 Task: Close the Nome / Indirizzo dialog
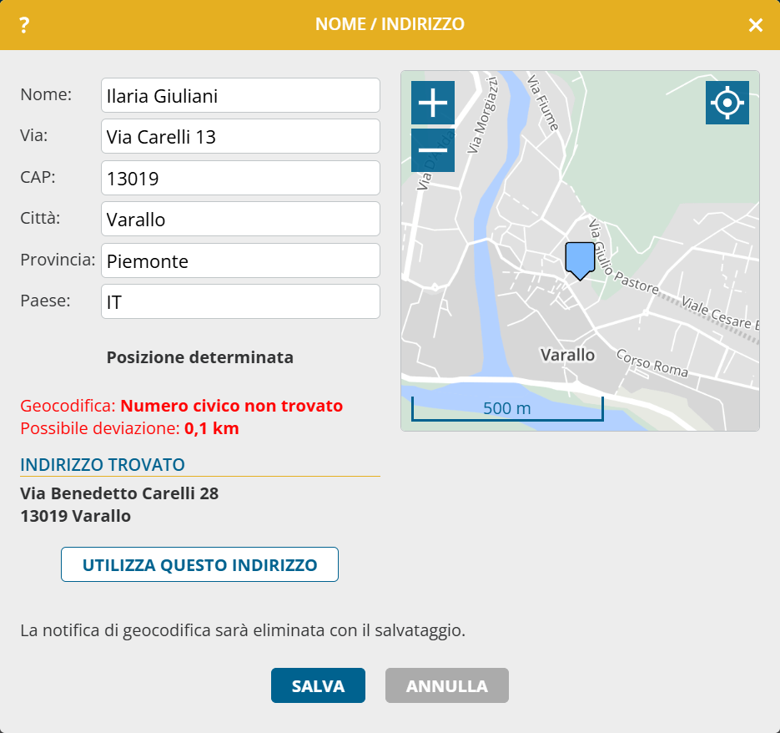pos(755,25)
